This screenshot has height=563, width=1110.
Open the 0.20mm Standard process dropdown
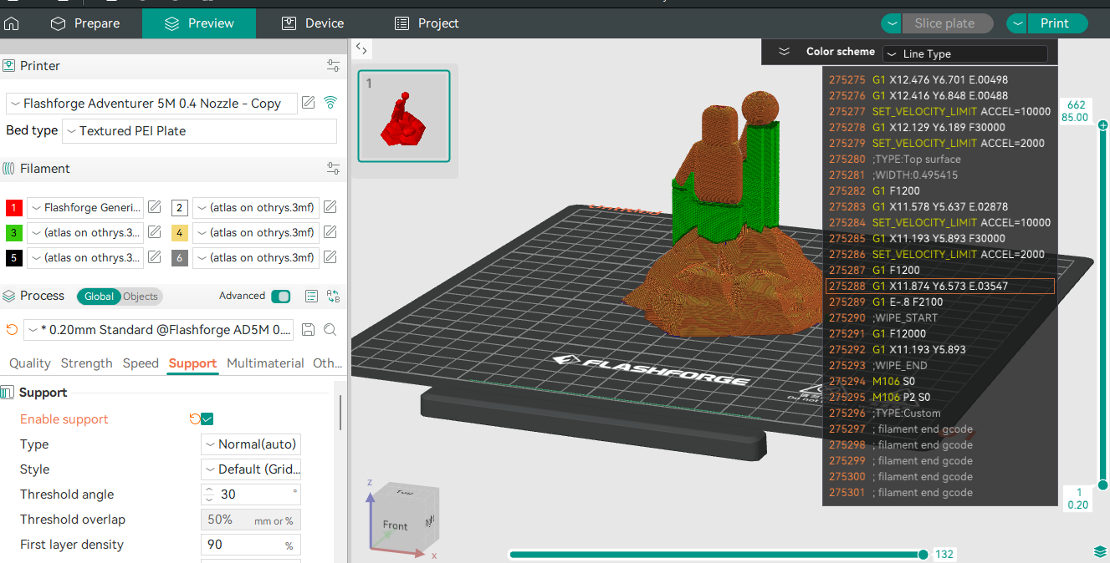(x=159, y=330)
